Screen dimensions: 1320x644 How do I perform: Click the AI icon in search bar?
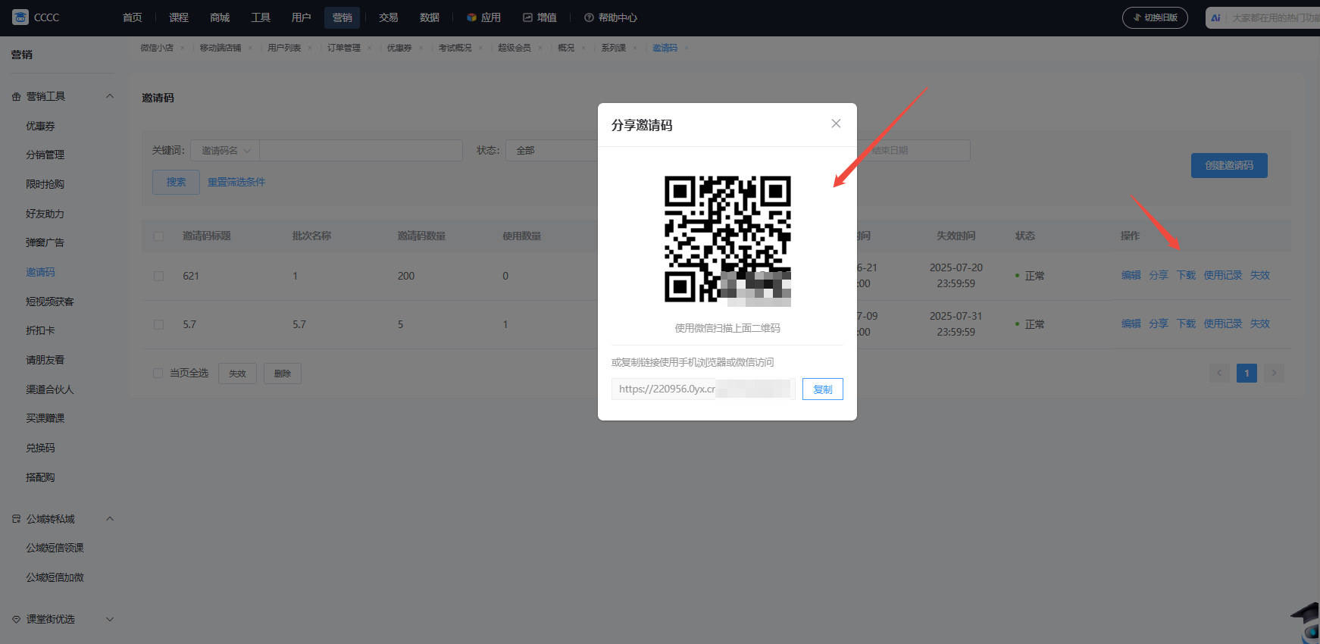tap(1215, 17)
